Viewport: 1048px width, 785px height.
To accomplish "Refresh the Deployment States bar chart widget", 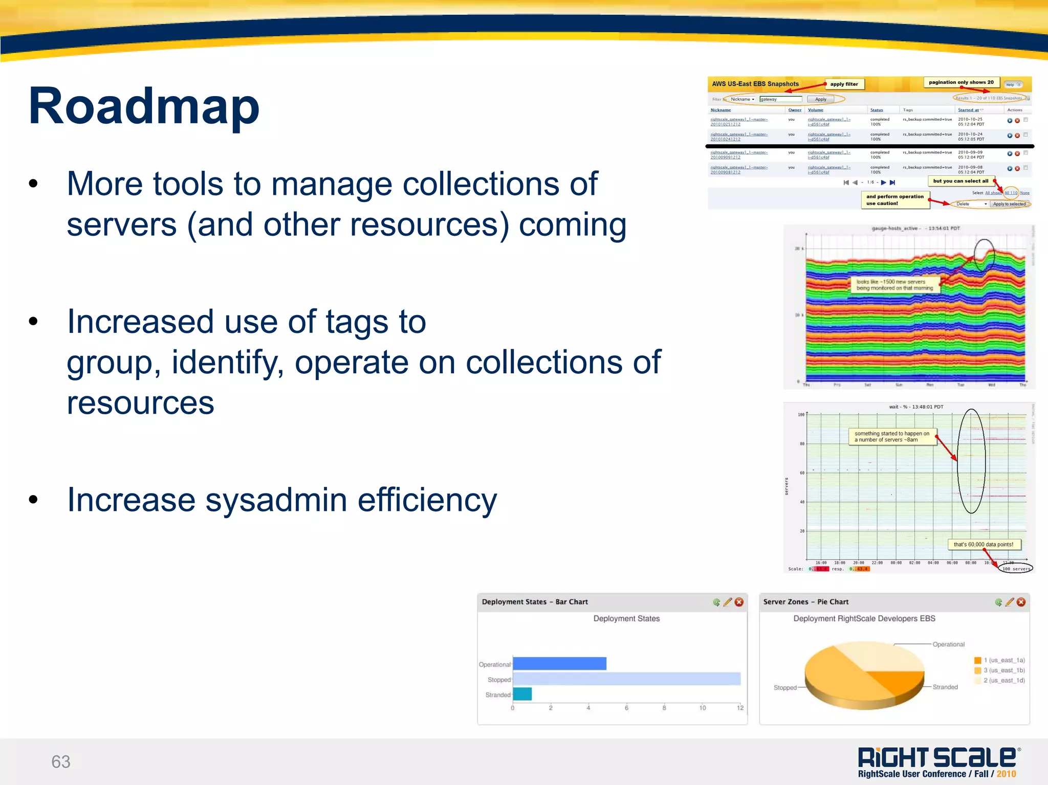I will (716, 602).
